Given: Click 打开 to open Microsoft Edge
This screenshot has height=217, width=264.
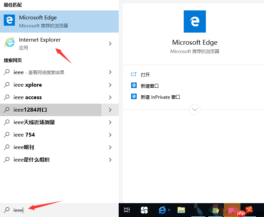Looking at the screenshot, I should click(x=145, y=75).
